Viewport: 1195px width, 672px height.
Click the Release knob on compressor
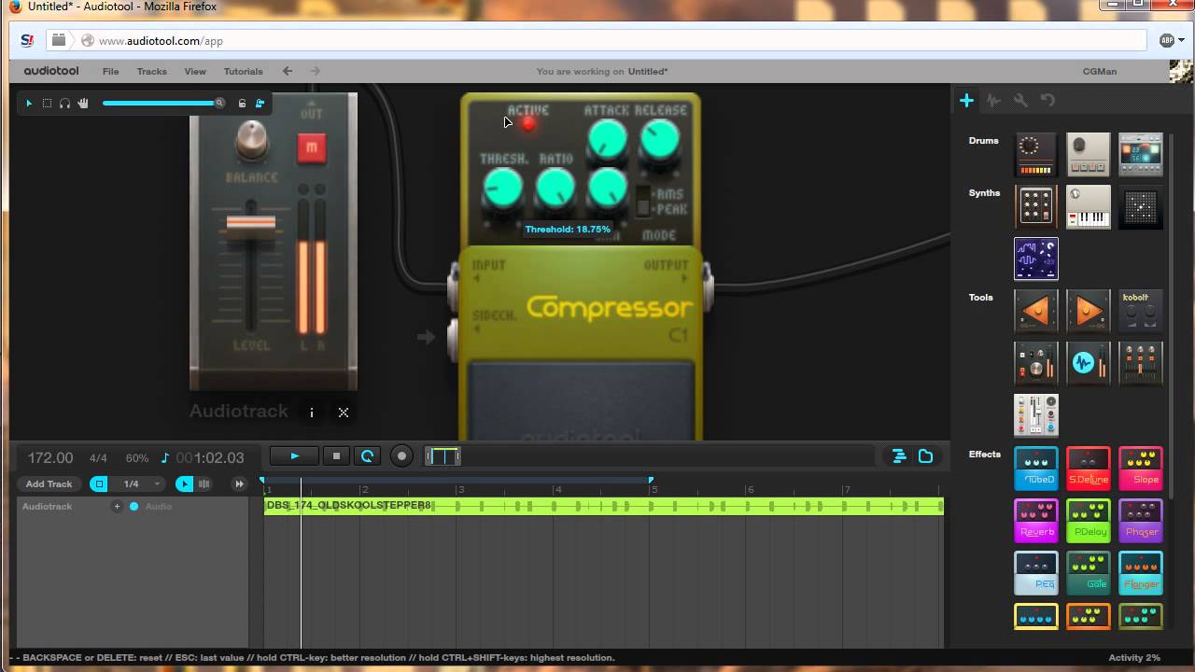[660, 140]
